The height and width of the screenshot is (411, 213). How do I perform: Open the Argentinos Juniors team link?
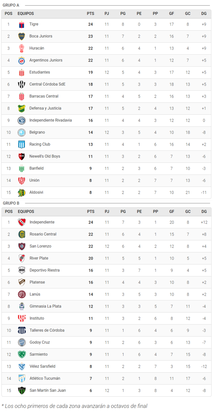pos(46,60)
